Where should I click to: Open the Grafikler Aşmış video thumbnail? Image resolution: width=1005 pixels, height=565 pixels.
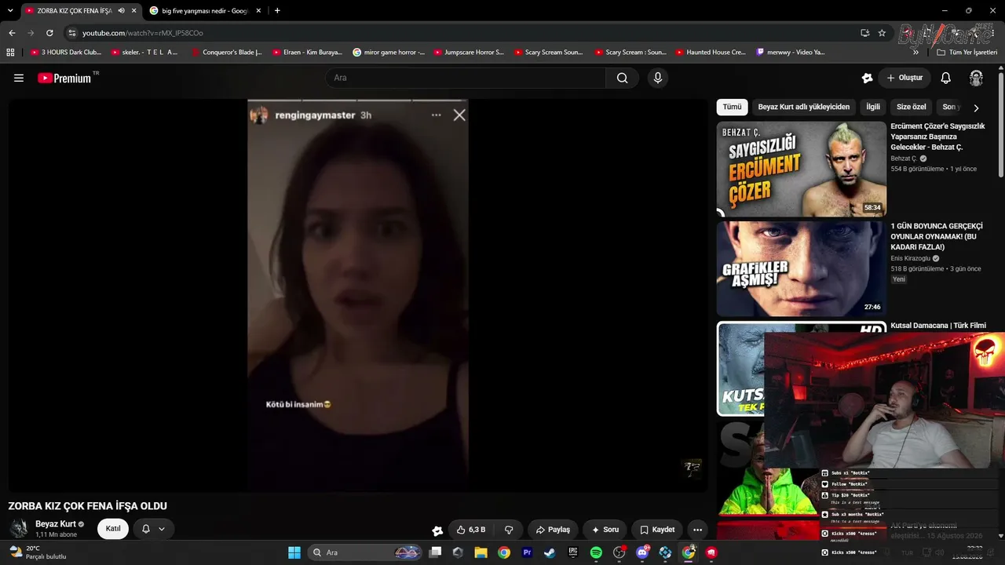[801, 268]
